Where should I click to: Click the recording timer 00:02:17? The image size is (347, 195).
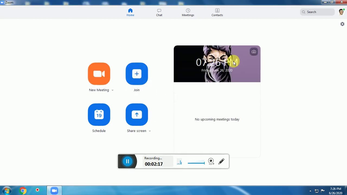[x=154, y=164]
